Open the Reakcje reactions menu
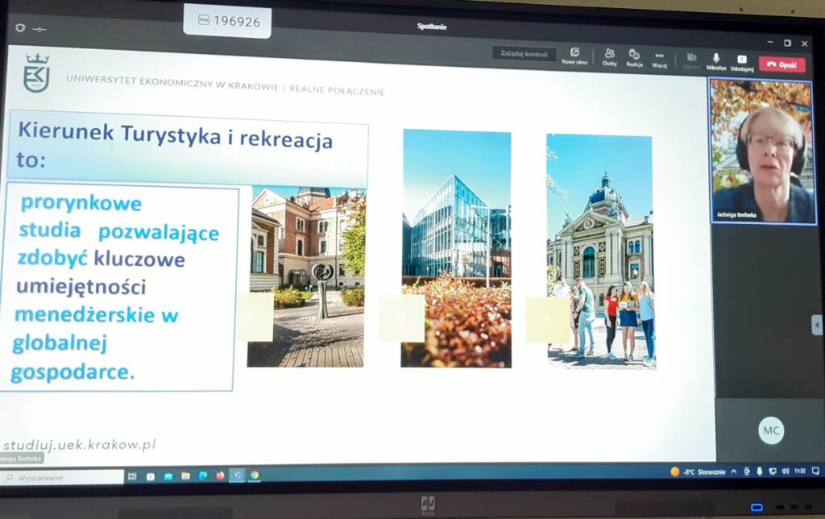The width and height of the screenshot is (825, 519). click(x=634, y=57)
